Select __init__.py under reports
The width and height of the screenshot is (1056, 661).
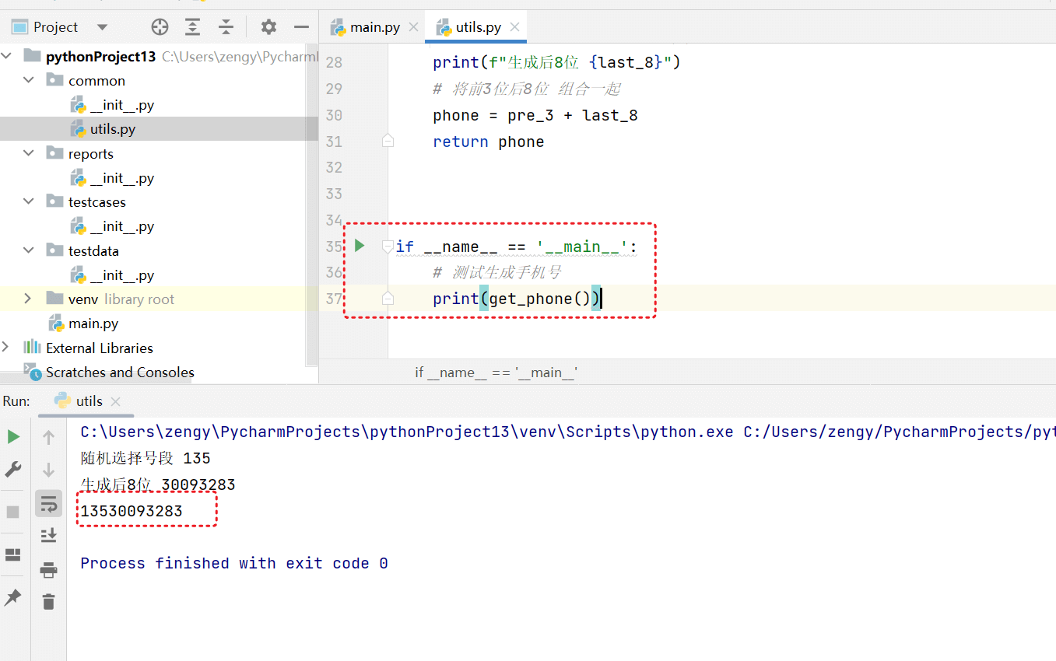click(x=112, y=178)
